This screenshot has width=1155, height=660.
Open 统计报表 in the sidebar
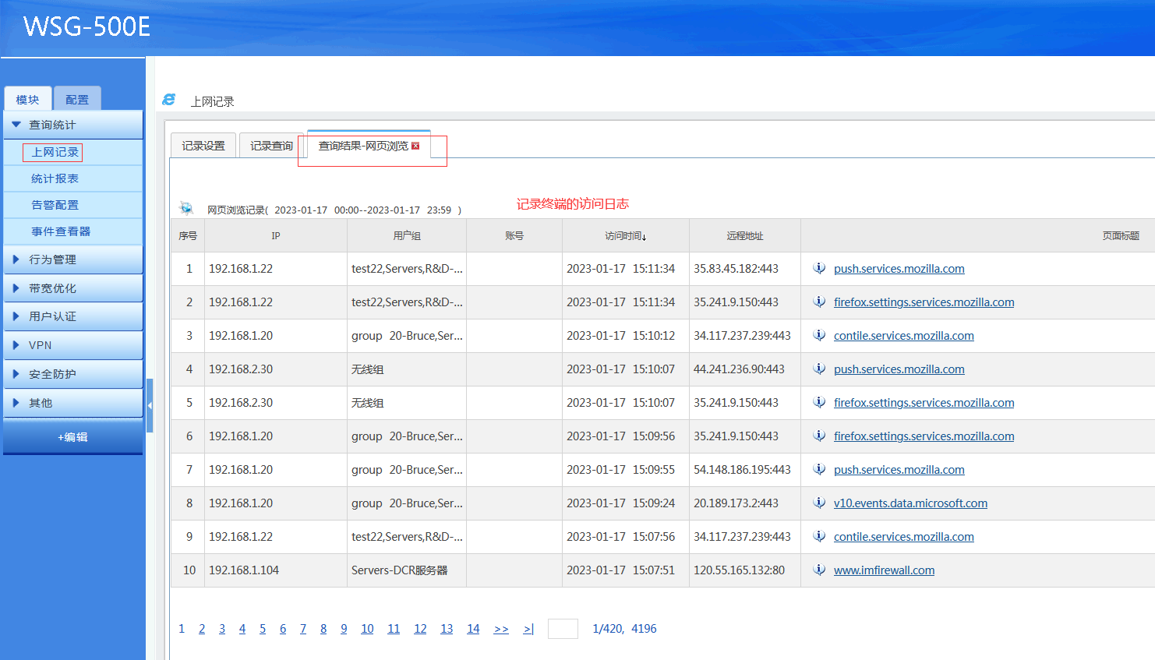(55, 178)
